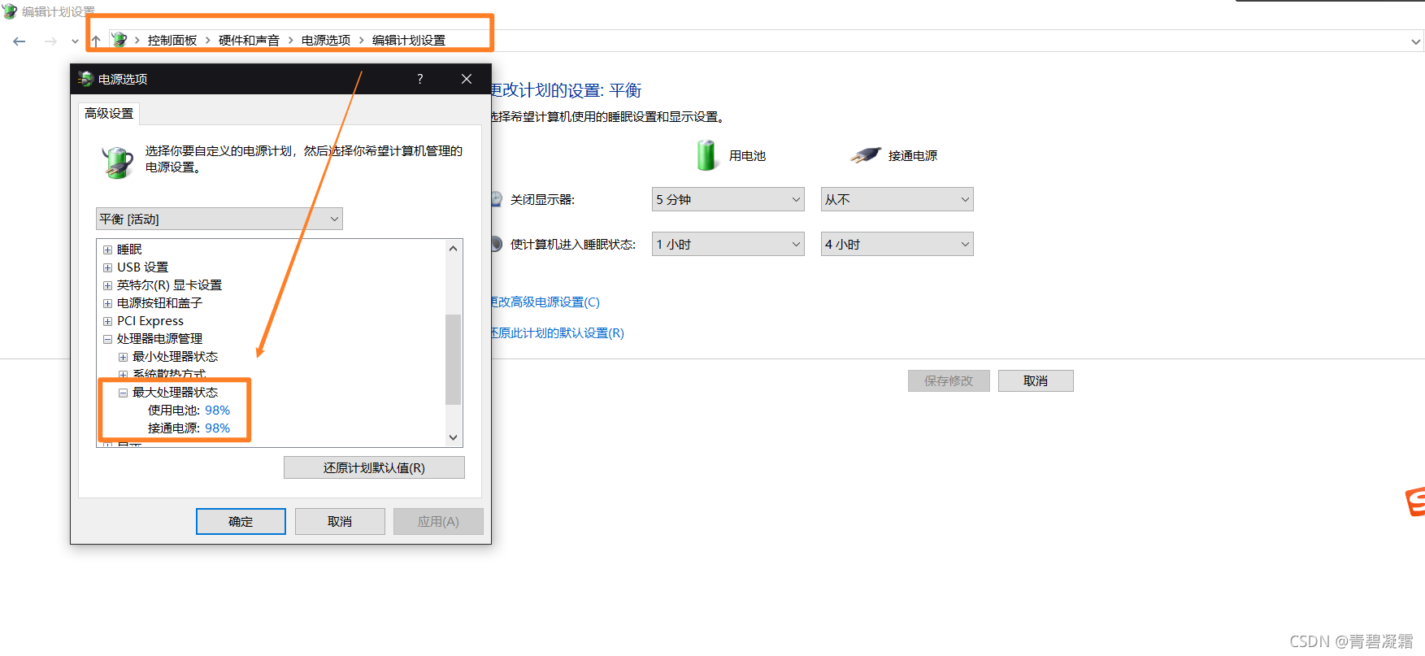Expand 电源按钮和盖子 node
This screenshot has height=656, width=1425.
(x=107, y=303)
